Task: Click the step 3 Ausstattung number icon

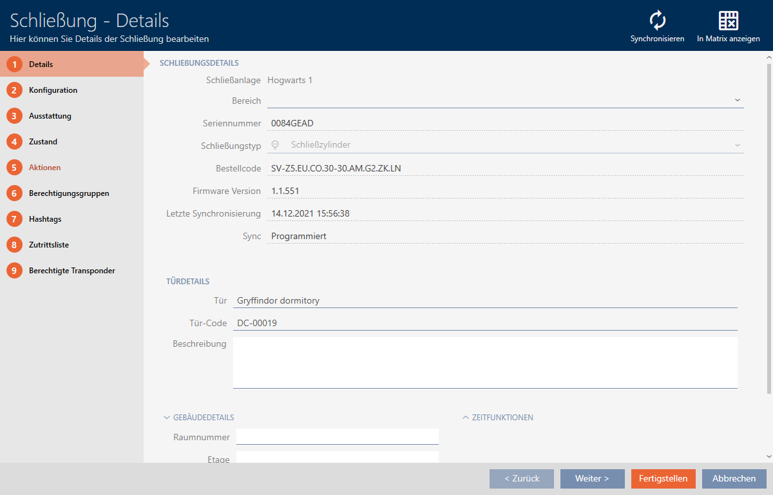Action: pyautogui.click(x=15, y=116)
